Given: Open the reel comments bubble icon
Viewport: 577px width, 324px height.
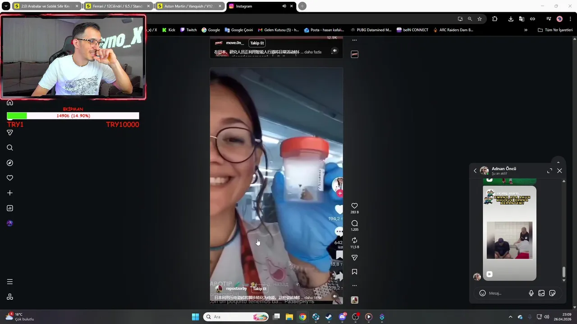Looking at the screenshot, I should click(354, 223).
